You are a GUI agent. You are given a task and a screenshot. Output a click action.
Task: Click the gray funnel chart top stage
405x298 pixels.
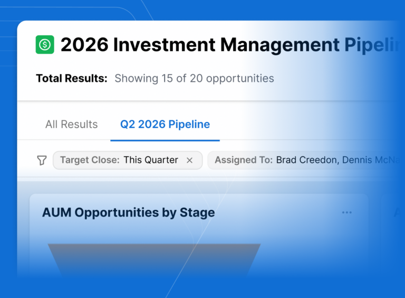coord(154,260)
